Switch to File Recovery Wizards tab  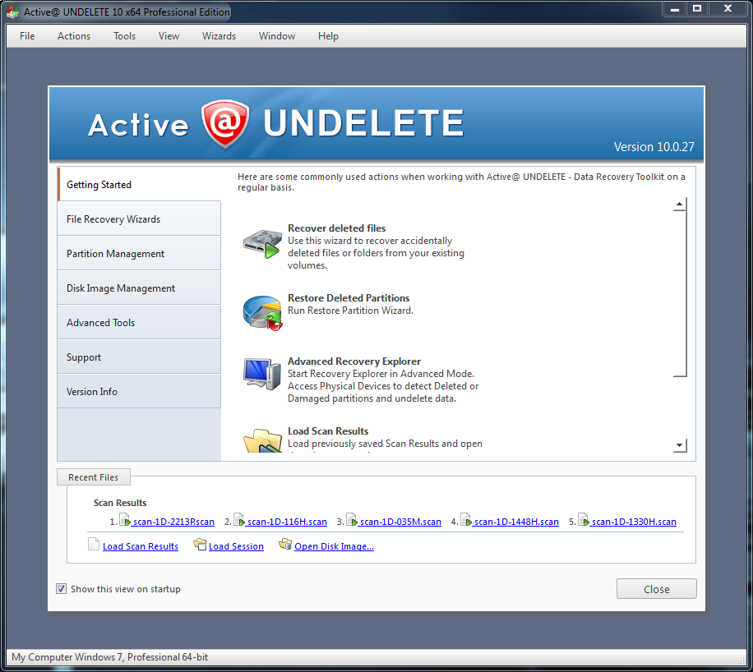pyautogui.click(x=139, y=219)
